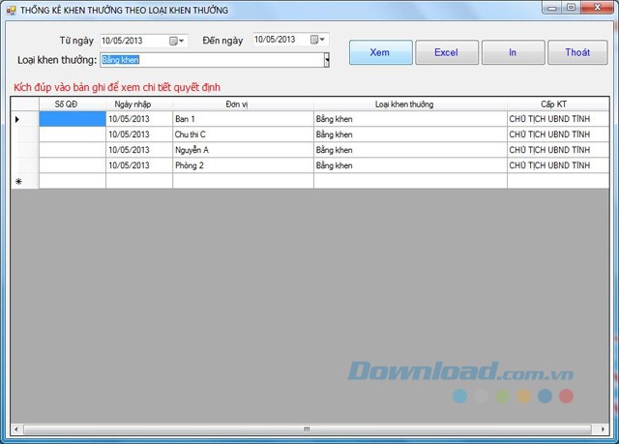
Task: Click the calendar icon in the Đến ngày field
Action: click(x=314, y=40)
